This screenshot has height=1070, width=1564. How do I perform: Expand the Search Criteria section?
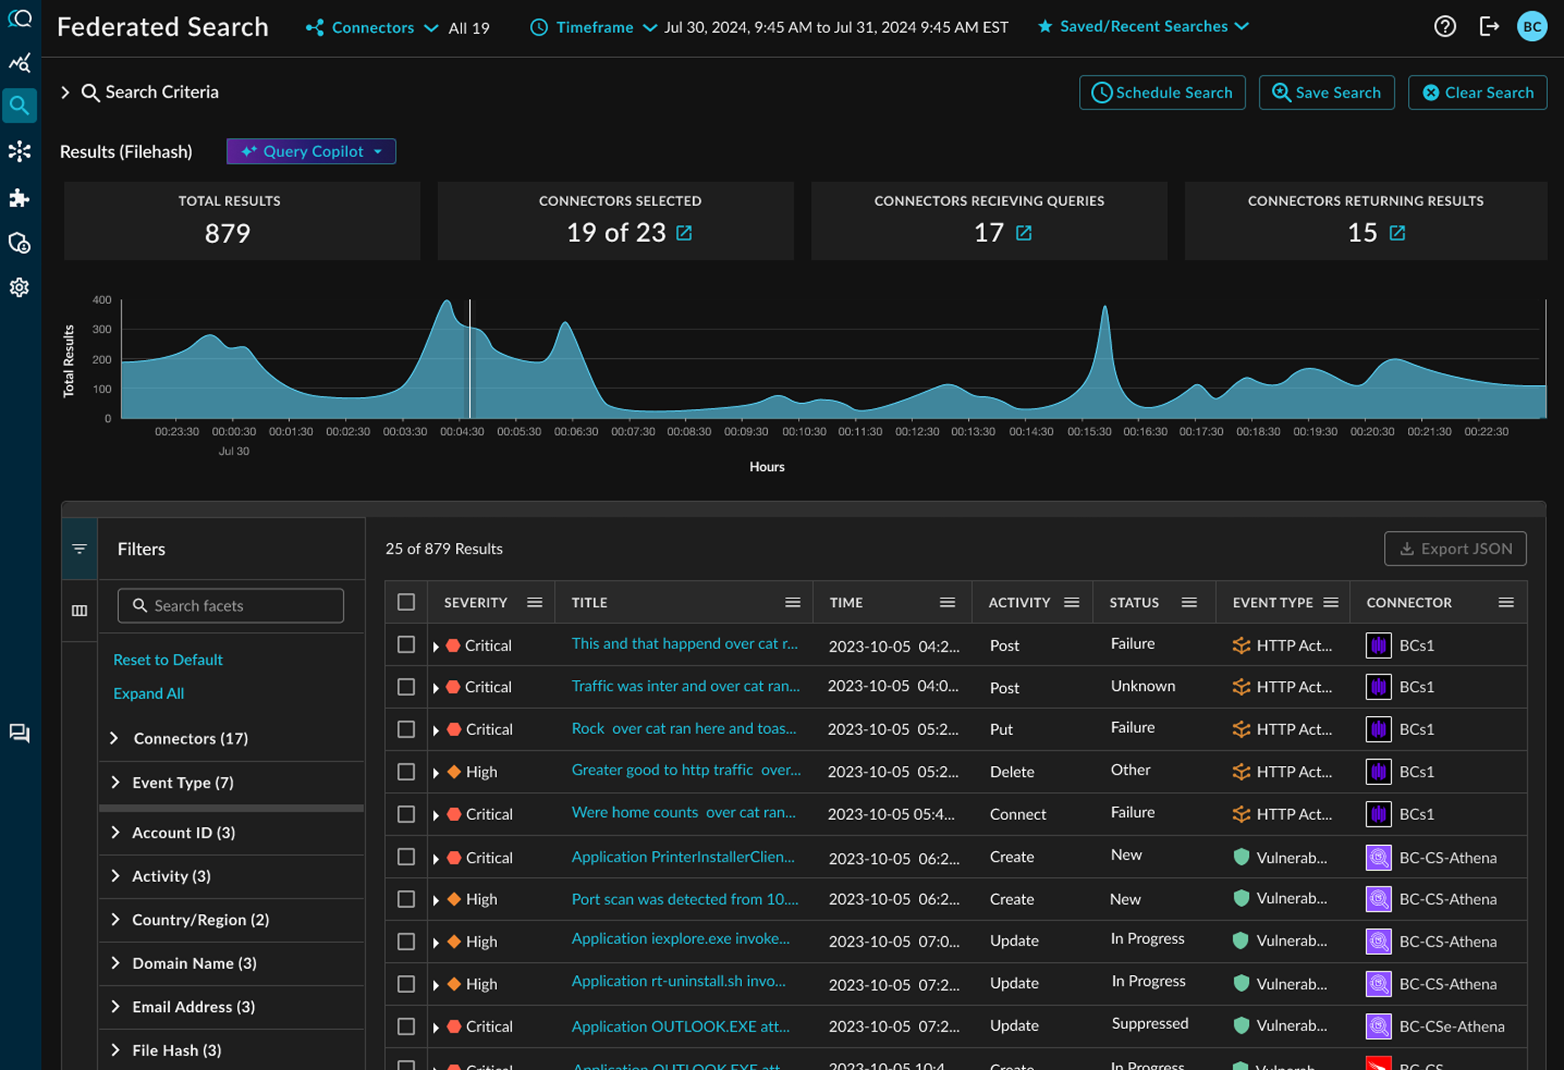(x=65, y=92)
